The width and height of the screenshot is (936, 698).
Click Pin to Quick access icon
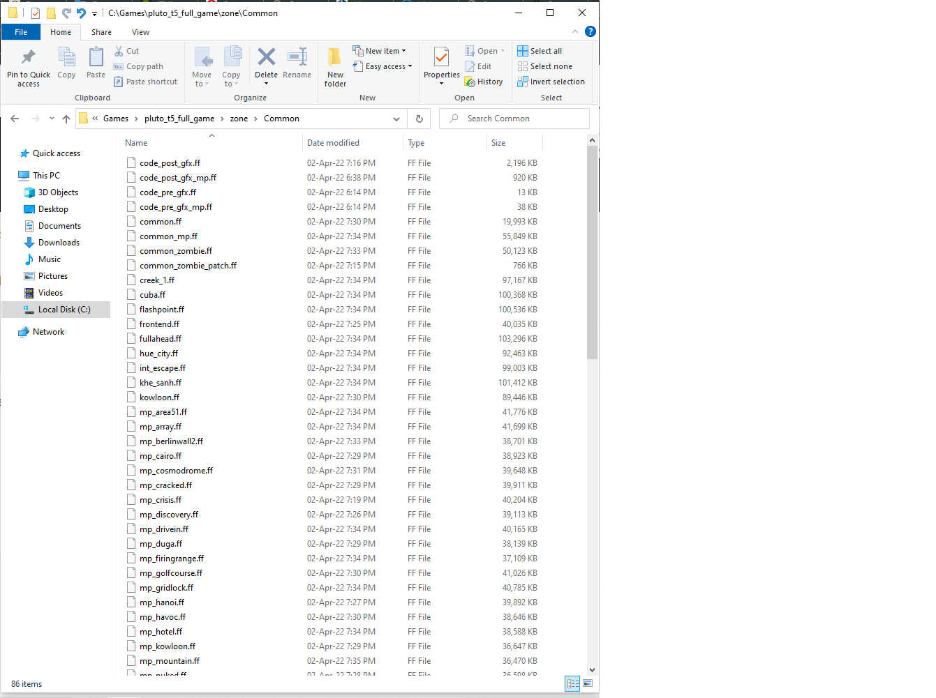29,57
